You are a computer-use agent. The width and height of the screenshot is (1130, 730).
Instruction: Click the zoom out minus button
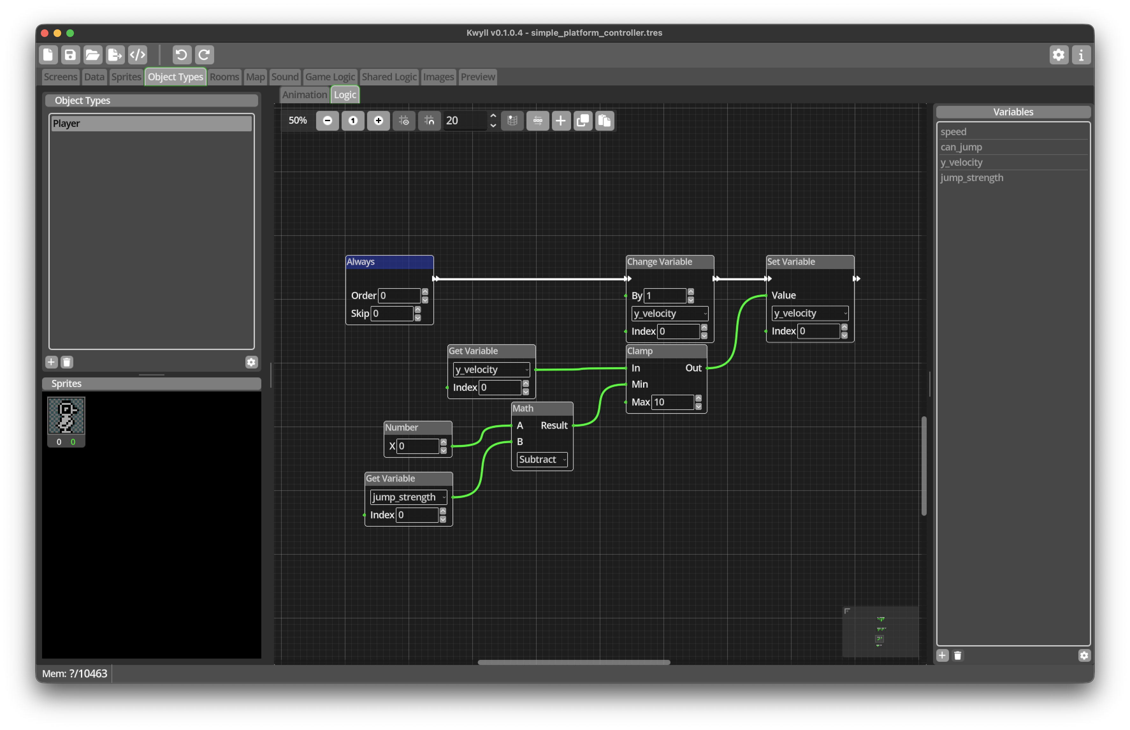pos(327,120)
